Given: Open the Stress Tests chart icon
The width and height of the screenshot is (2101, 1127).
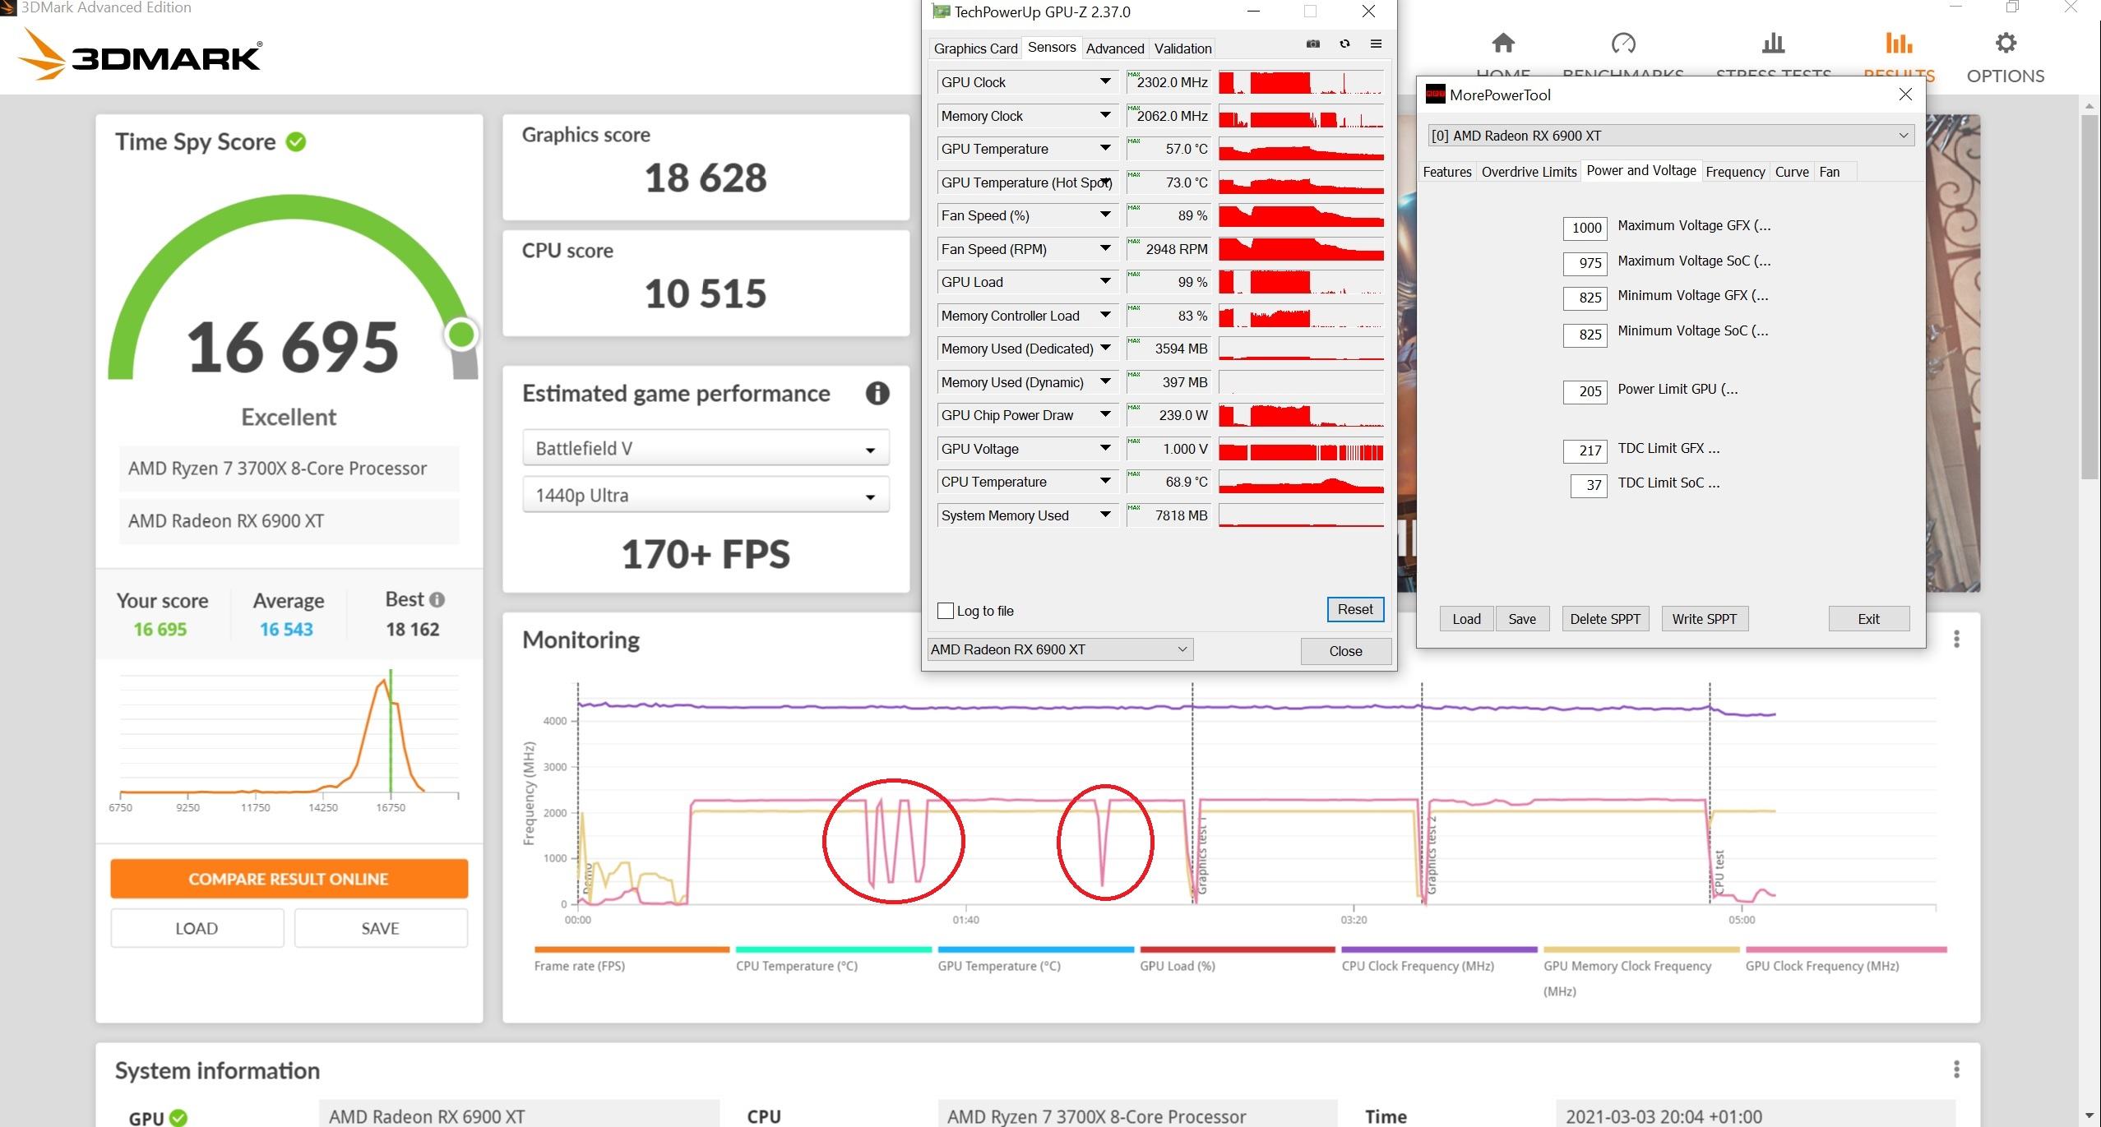Looking at the screenshot, I should (x=1774, y=43).
